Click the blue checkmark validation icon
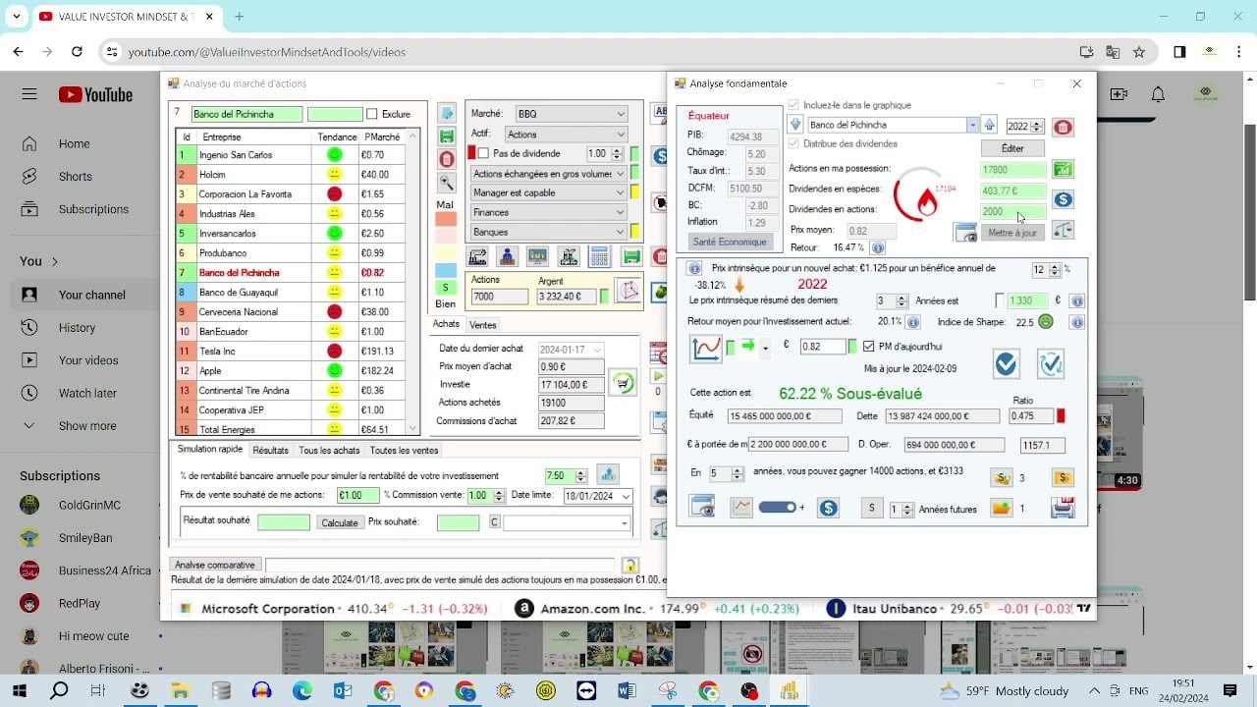Image resolution: width=1257 pixels, height=707 pixels. 1006,364
